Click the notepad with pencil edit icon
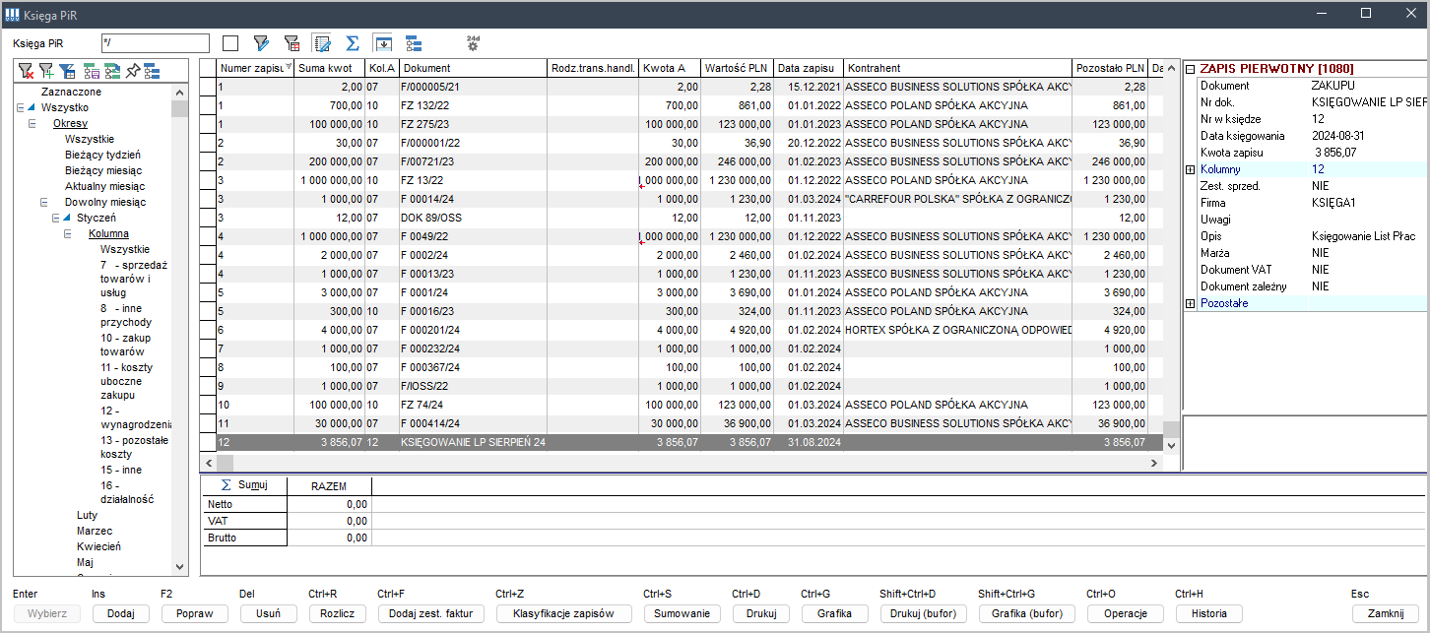This screenshot has width=1430, height=633. 321,43
